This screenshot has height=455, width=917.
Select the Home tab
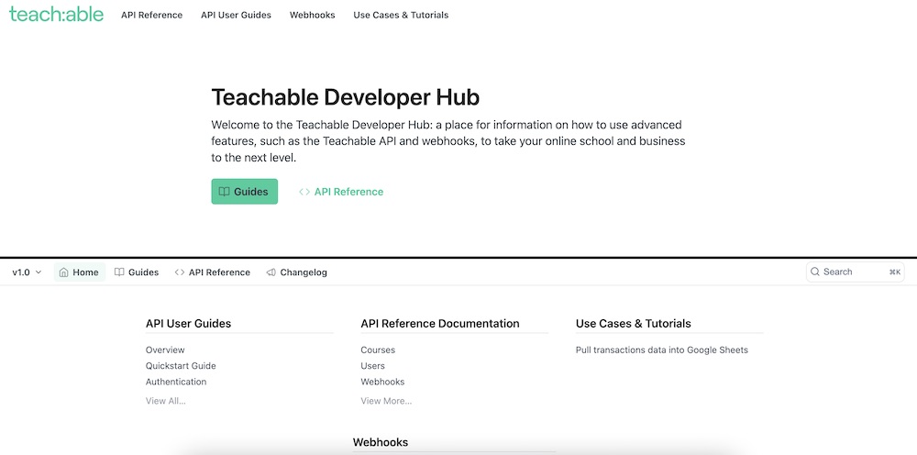click(x=80, y=272)
